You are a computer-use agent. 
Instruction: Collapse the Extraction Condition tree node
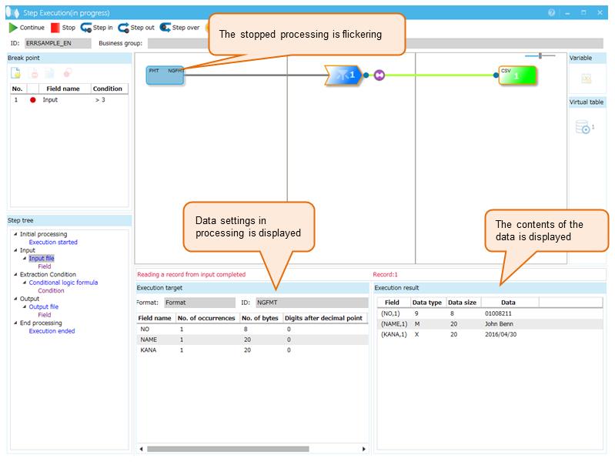(x=15, y=275)
